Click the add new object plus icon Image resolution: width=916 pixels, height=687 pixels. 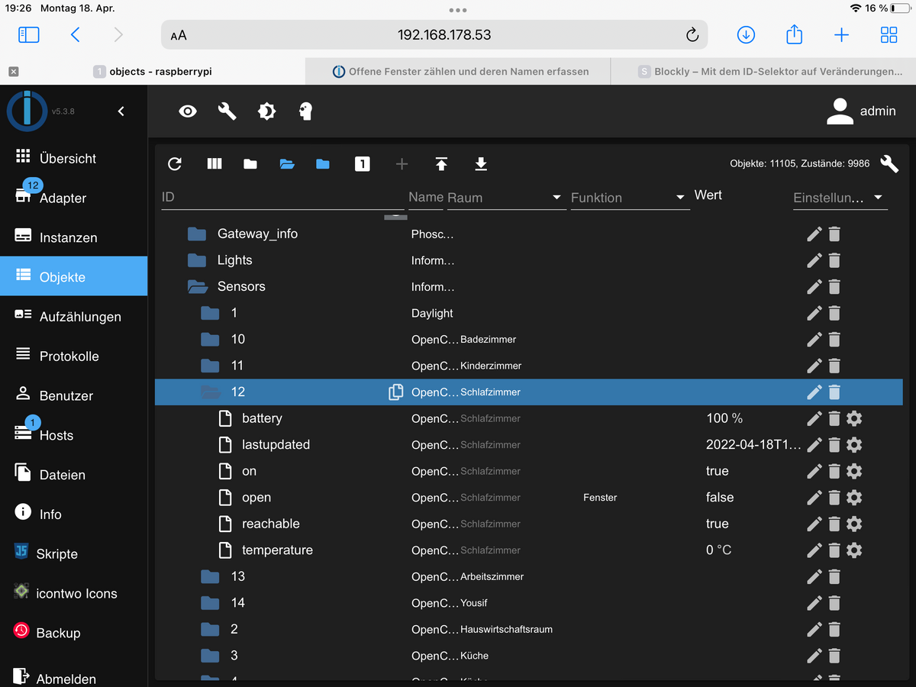click(x=402, y=163)
